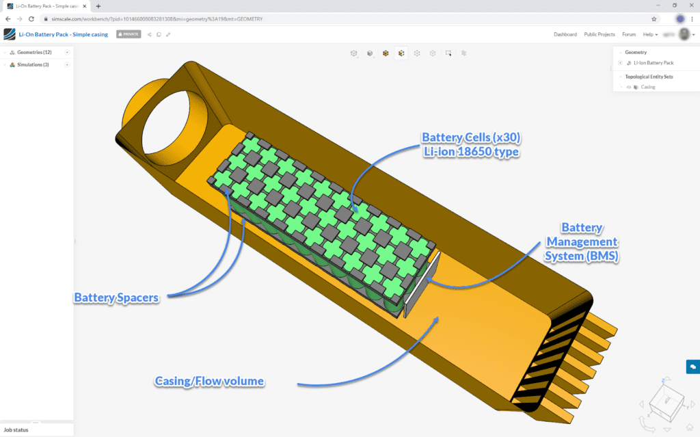Click the Dashboard link
Image resolution: width=700 pixels, height=437 pixels.
click(565, 34)
